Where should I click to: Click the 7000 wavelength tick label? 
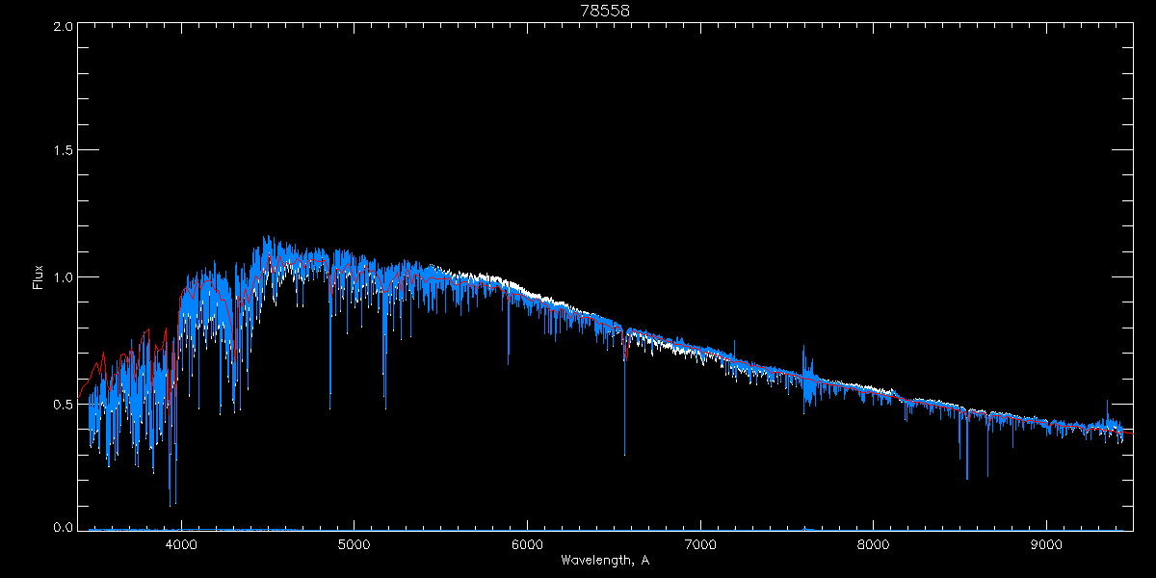(x=700, y=543)
